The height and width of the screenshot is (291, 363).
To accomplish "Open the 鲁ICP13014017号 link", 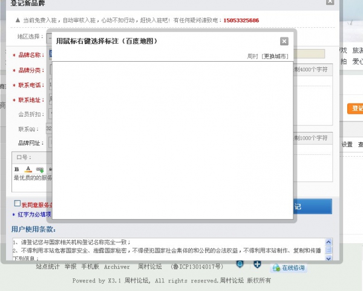I will [x=197, y=267].
